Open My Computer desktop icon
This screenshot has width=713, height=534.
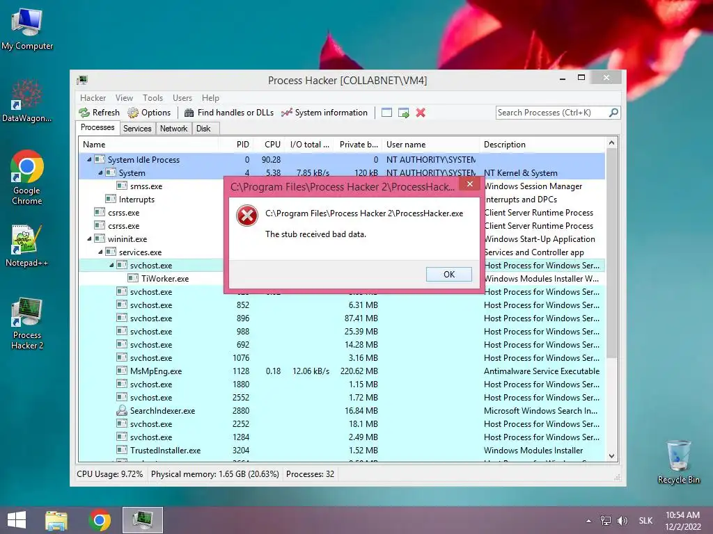pyautogui.click(x=27, y=29)
